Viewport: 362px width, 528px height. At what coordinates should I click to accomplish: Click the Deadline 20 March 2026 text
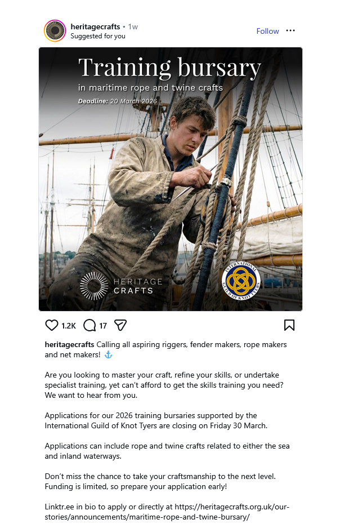pyautogui.click(x=117, y=101)
